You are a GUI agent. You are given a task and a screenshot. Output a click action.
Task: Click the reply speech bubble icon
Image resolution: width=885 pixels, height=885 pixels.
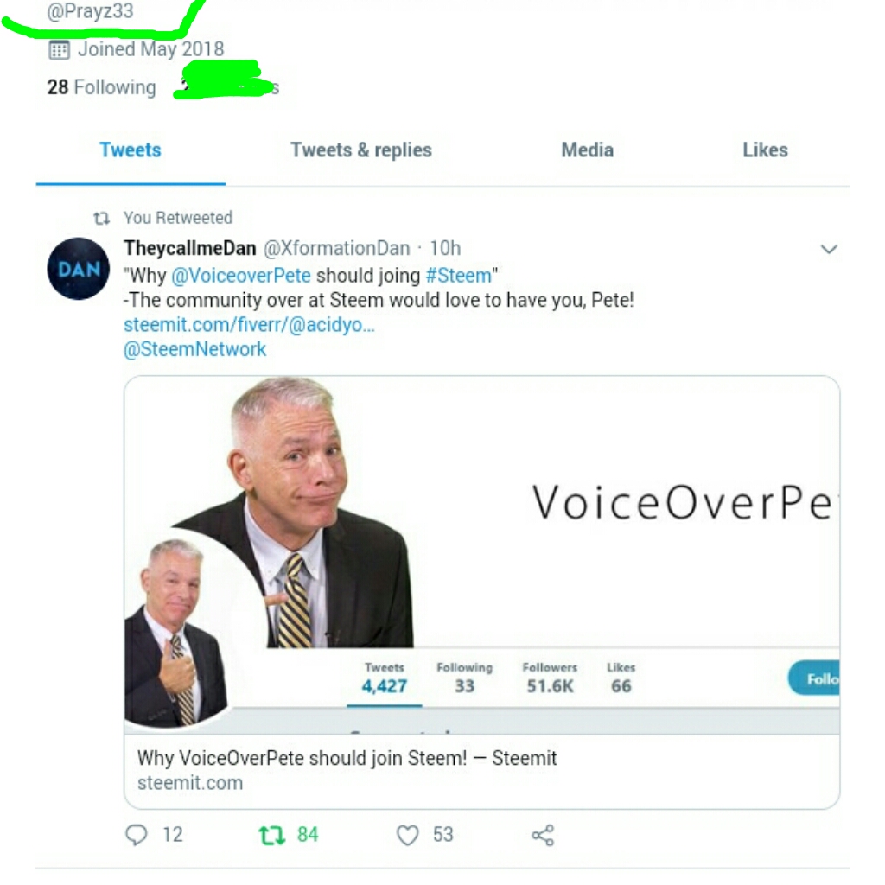(136, 835)
